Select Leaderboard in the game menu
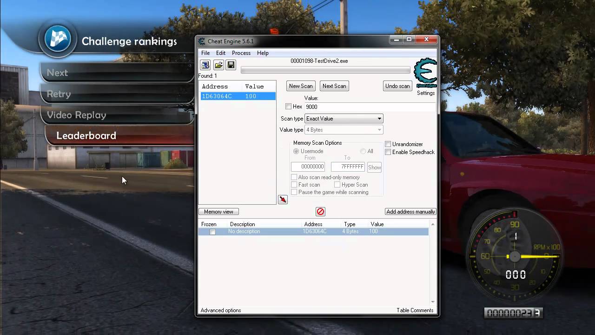 coord(119,135)
